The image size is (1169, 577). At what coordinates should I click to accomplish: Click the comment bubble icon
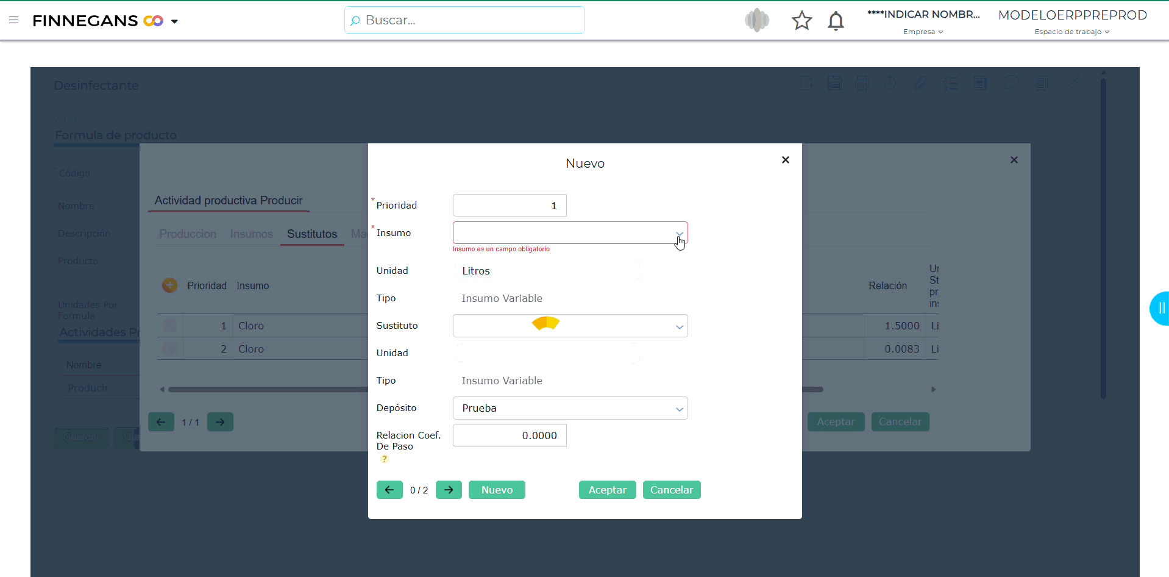pyautogui.click(x=1011, y=82)
